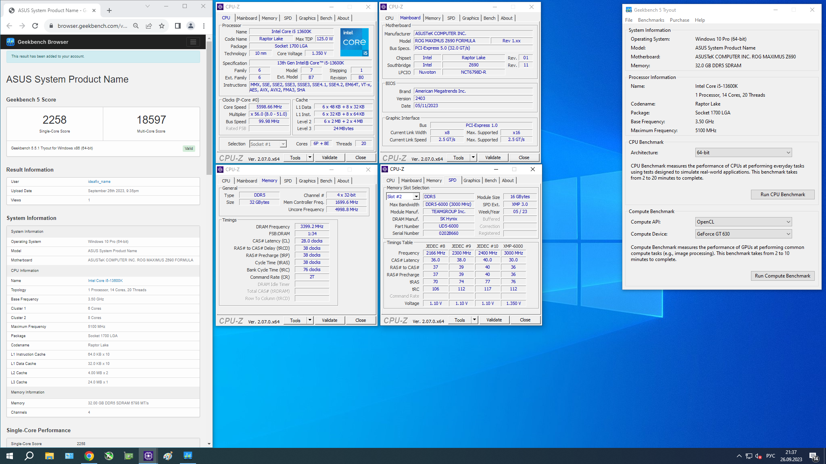Image resolution: width=826 pixels, height=464 pixels.
Task: Click the browser address bar URL
Action: click(92, 26)
